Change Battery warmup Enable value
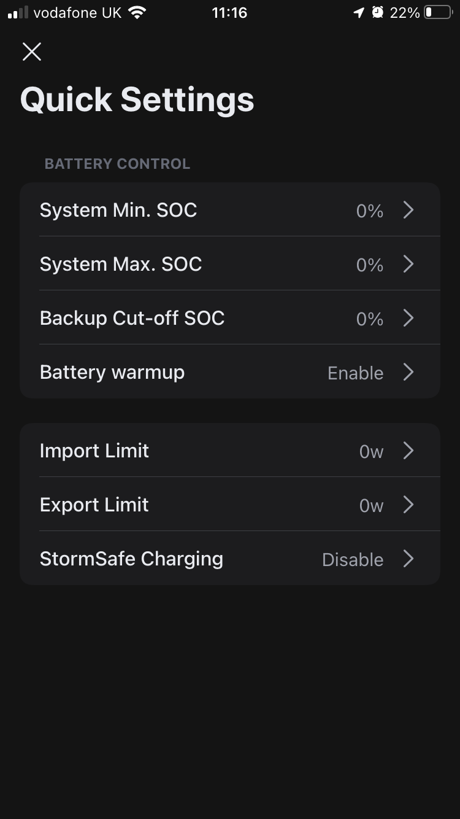Viewport: 460px width, 819px height. click(355, 373)
